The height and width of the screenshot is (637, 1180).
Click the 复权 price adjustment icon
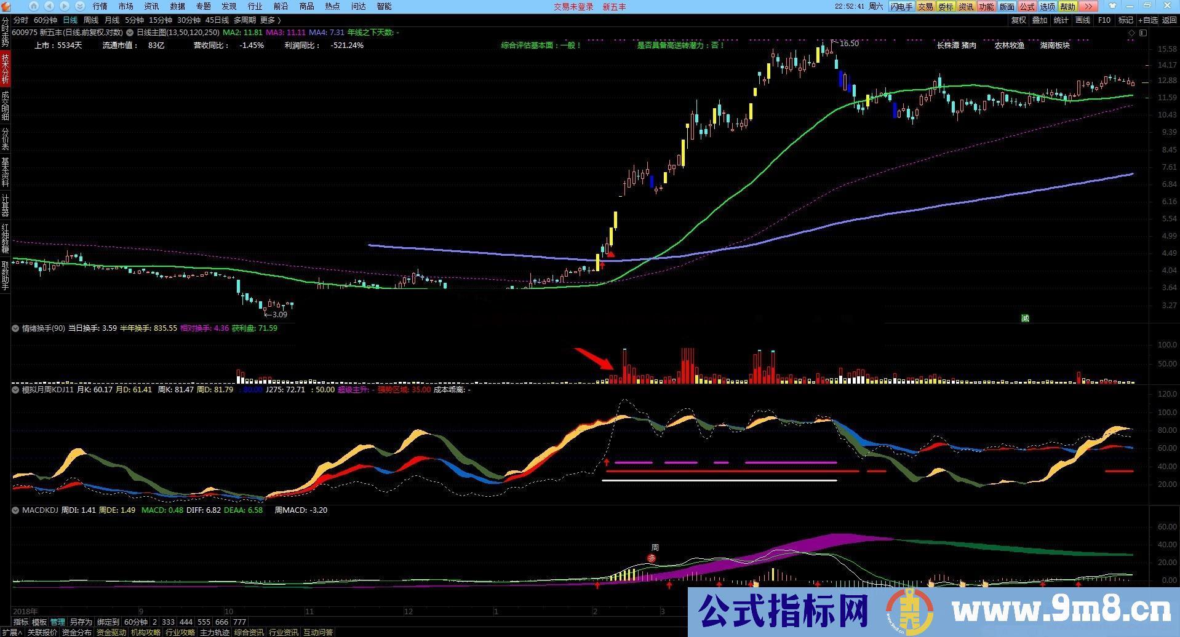pyautogui.click(x=1019, y=20)
